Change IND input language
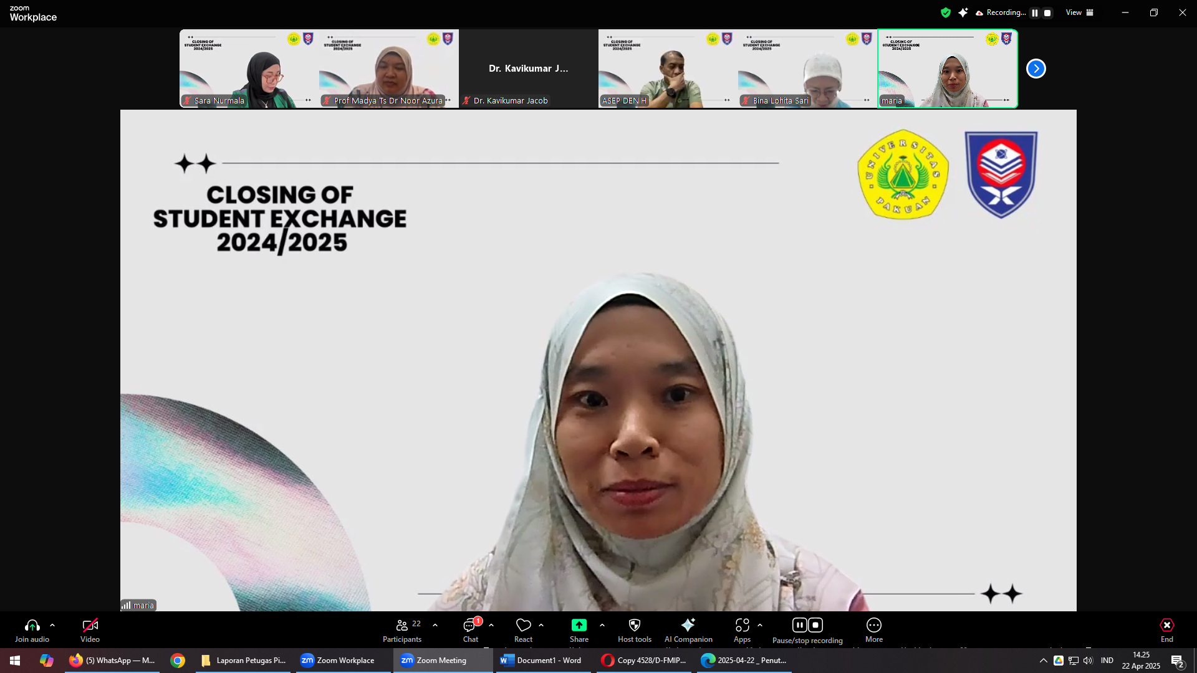 point(1107,661)
